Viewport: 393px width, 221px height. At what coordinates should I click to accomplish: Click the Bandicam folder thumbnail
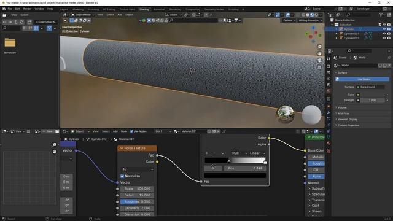coord(10,42)
